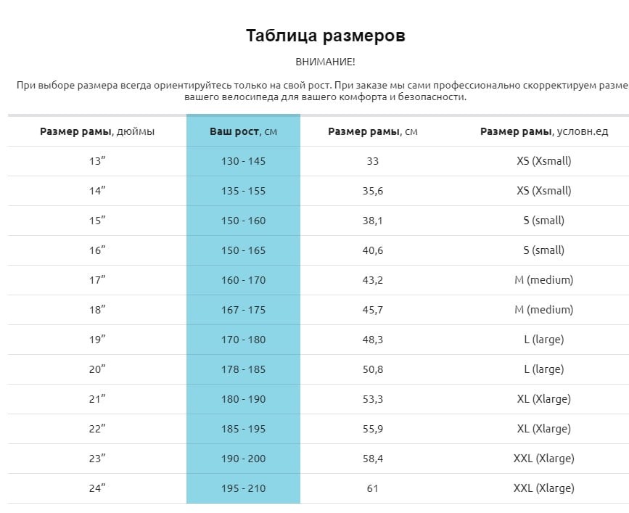Click the height range 195 - 210
The image size is (629, 513).
(x=244, y=488)
